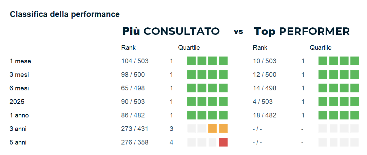Click the first orange square in 3 anni row
367x155 pixels.
212,129
